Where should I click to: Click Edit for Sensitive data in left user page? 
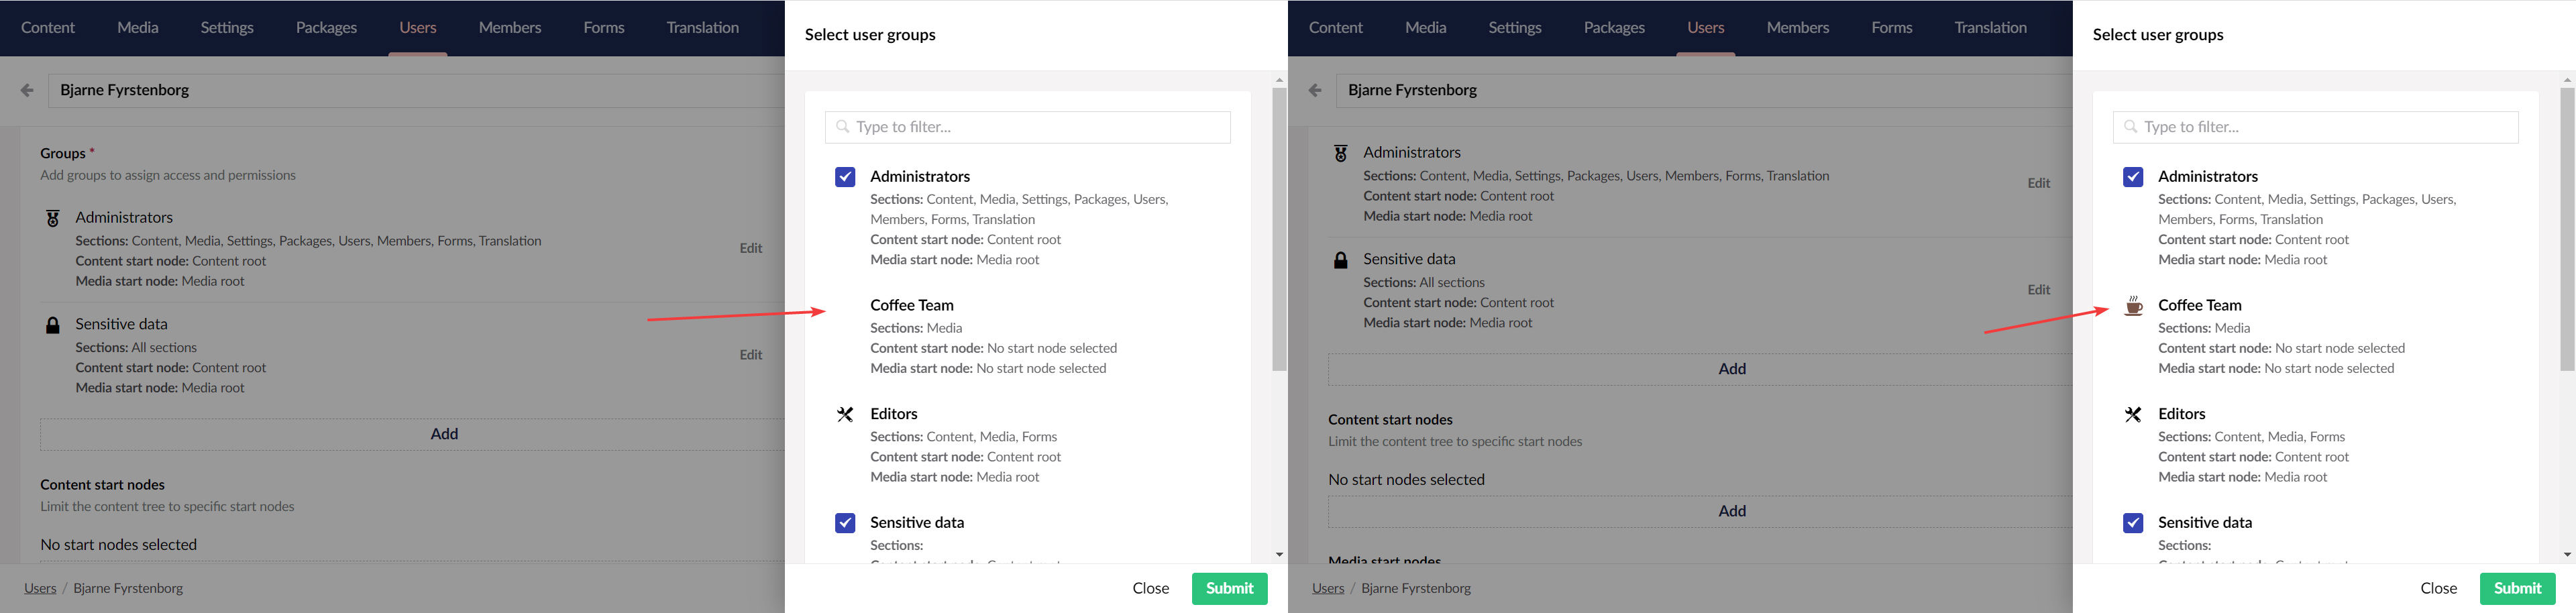click(751, 356)
